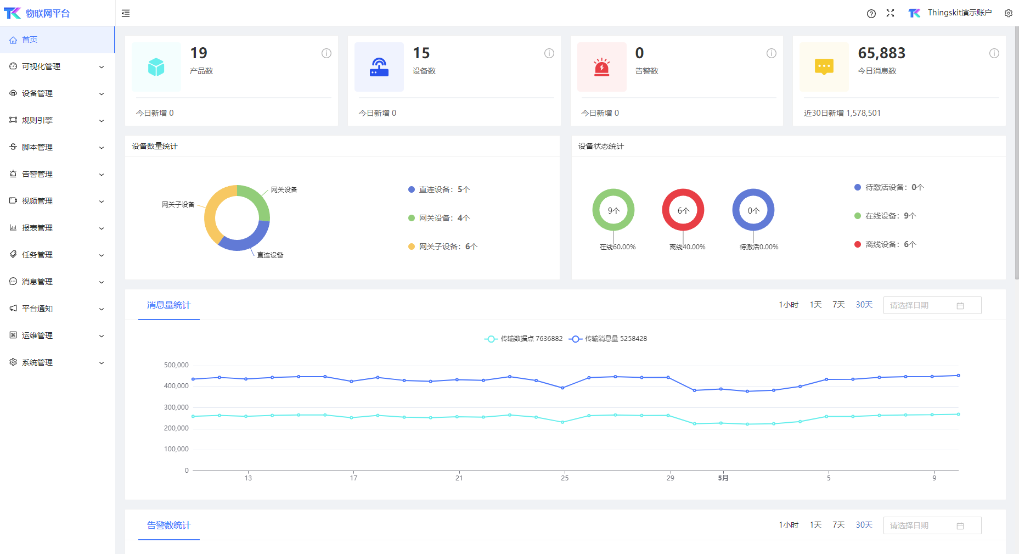This screenshot has width=1019, height=554.
Task: Click the Thingskit account avatar logo
Action: click(x=915, y=13)
